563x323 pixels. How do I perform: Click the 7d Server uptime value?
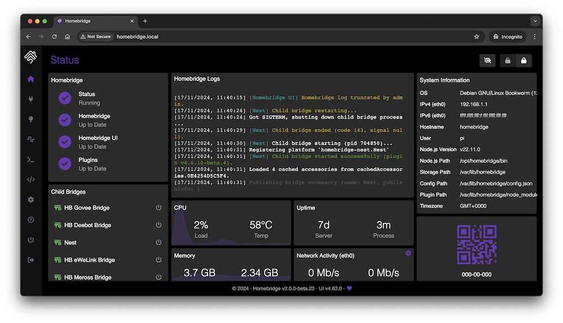324,225
